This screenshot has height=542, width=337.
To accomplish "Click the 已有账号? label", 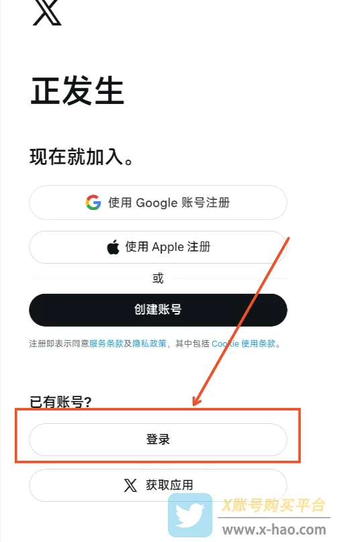I will pos(60,402).
